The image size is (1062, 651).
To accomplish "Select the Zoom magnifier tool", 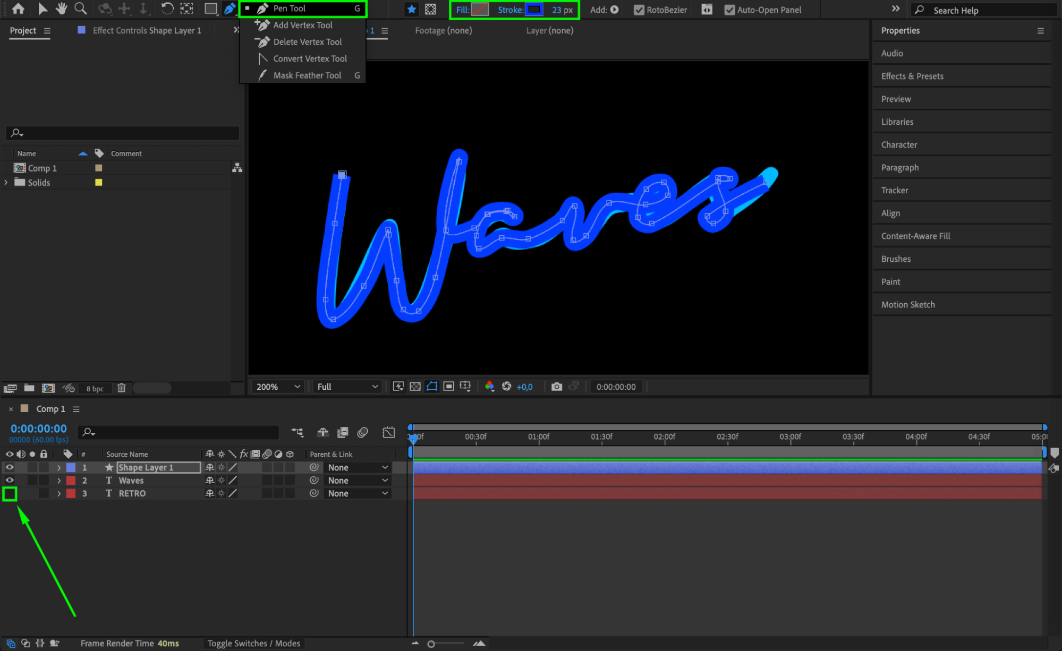I will (80, 8).
